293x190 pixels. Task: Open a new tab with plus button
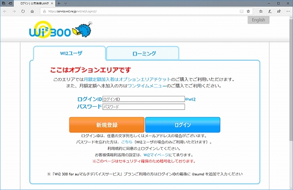[x=59, y=3]
